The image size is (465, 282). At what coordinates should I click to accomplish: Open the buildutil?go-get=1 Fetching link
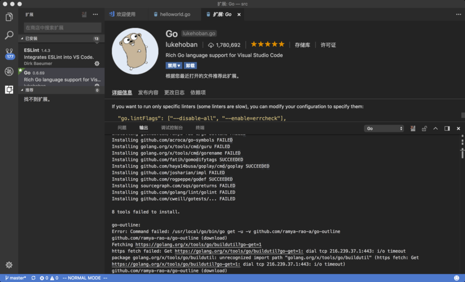tap(199, 245)
